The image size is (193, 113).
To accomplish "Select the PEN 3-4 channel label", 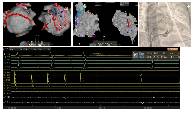I will tap(6, 72).
